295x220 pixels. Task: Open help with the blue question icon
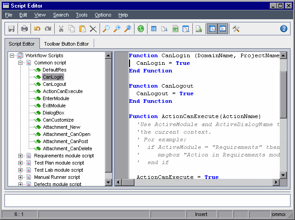pos(283,29)
